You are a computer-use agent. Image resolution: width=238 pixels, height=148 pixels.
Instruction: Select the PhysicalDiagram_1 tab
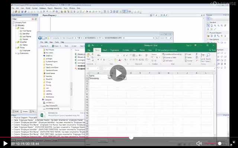pos(49,15)
